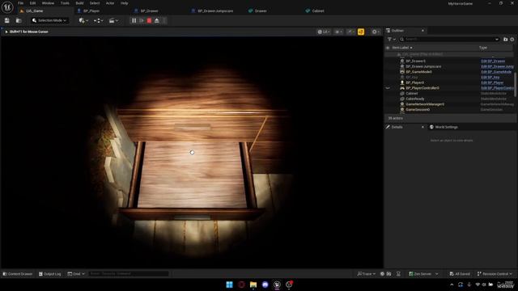Open the blueprints toolbar dropdown

point(98,20)
